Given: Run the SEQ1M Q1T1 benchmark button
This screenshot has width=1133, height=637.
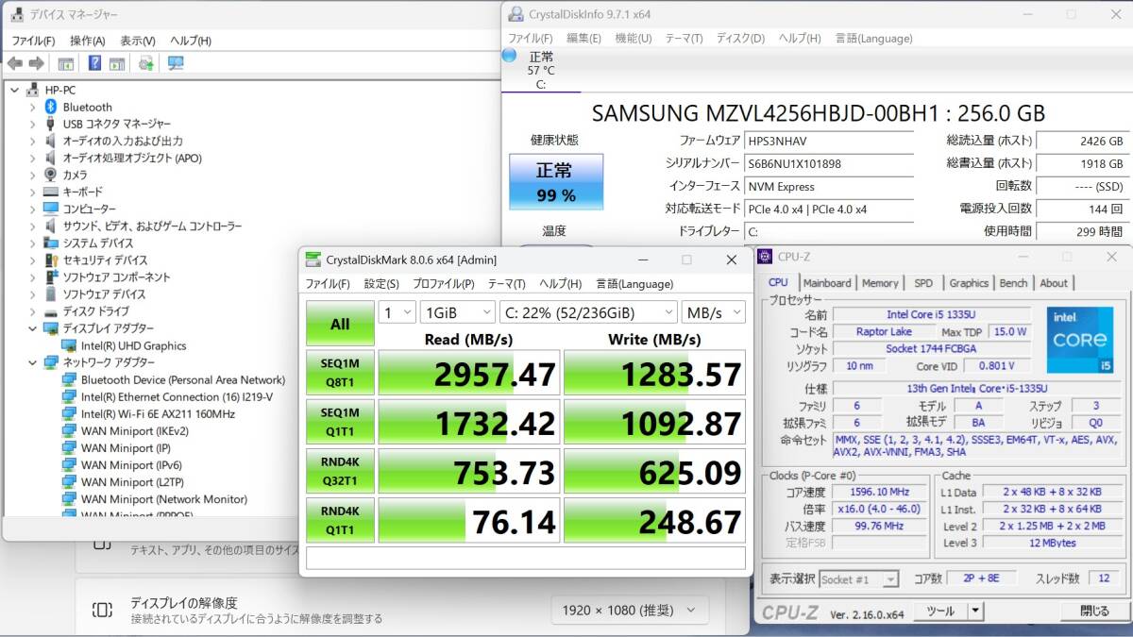Looking at the screenshot, I should pos(340,421).
